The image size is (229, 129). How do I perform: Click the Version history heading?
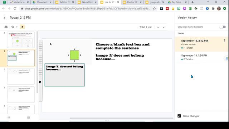[187, 18]
